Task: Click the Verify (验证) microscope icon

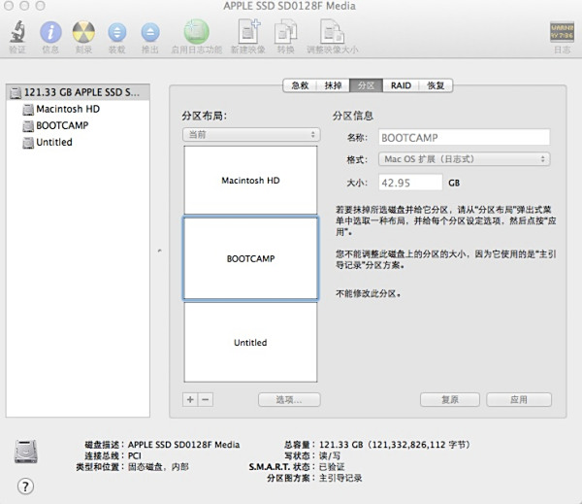Action: tap(17, 32)
